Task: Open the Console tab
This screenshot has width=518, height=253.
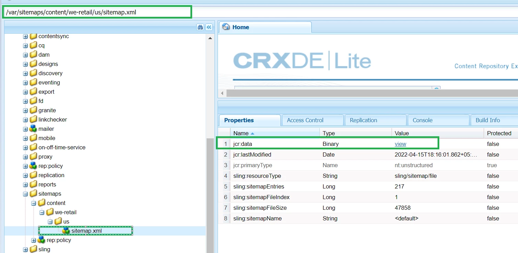Action: coord(438,120)
